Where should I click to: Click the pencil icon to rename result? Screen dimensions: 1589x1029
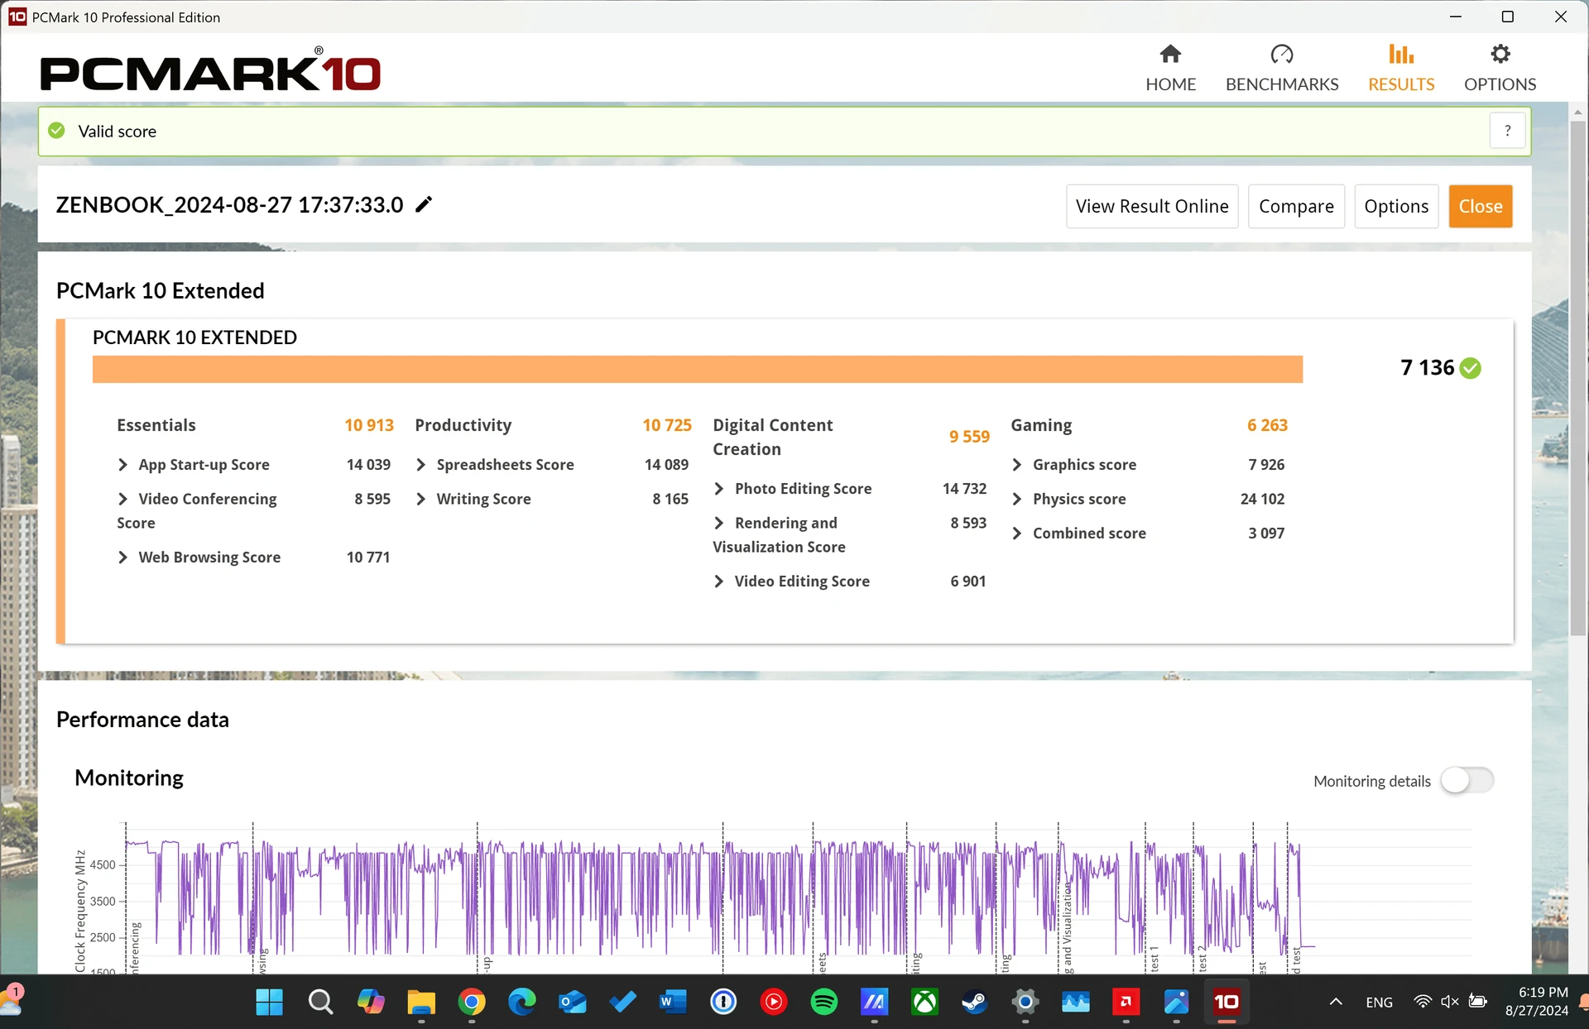[424, 204]
